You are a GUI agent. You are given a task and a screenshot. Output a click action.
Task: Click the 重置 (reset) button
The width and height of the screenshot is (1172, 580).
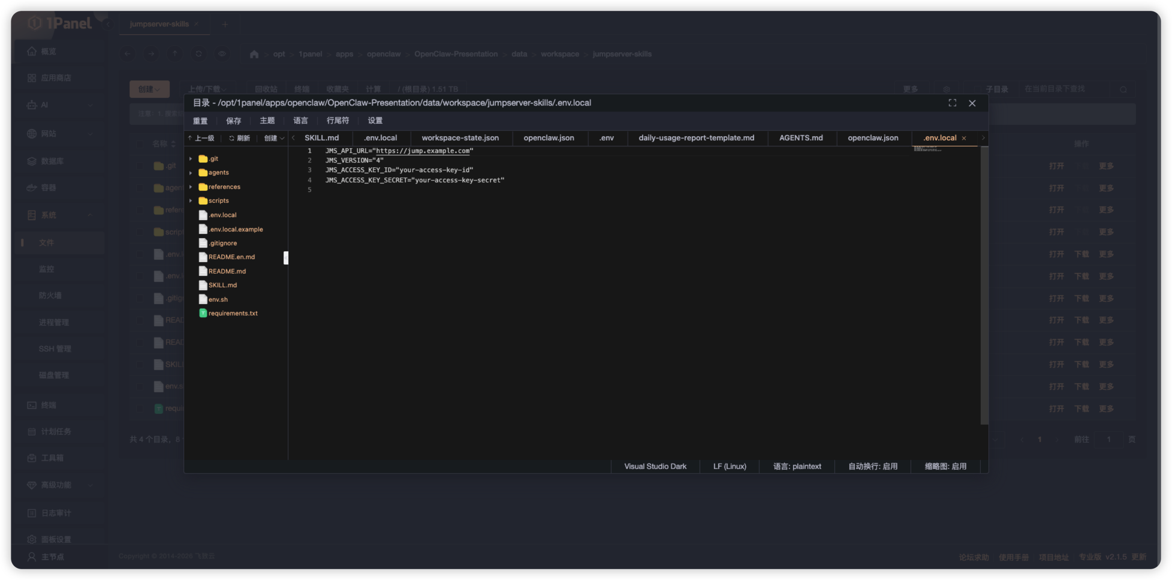click(200, 121)
